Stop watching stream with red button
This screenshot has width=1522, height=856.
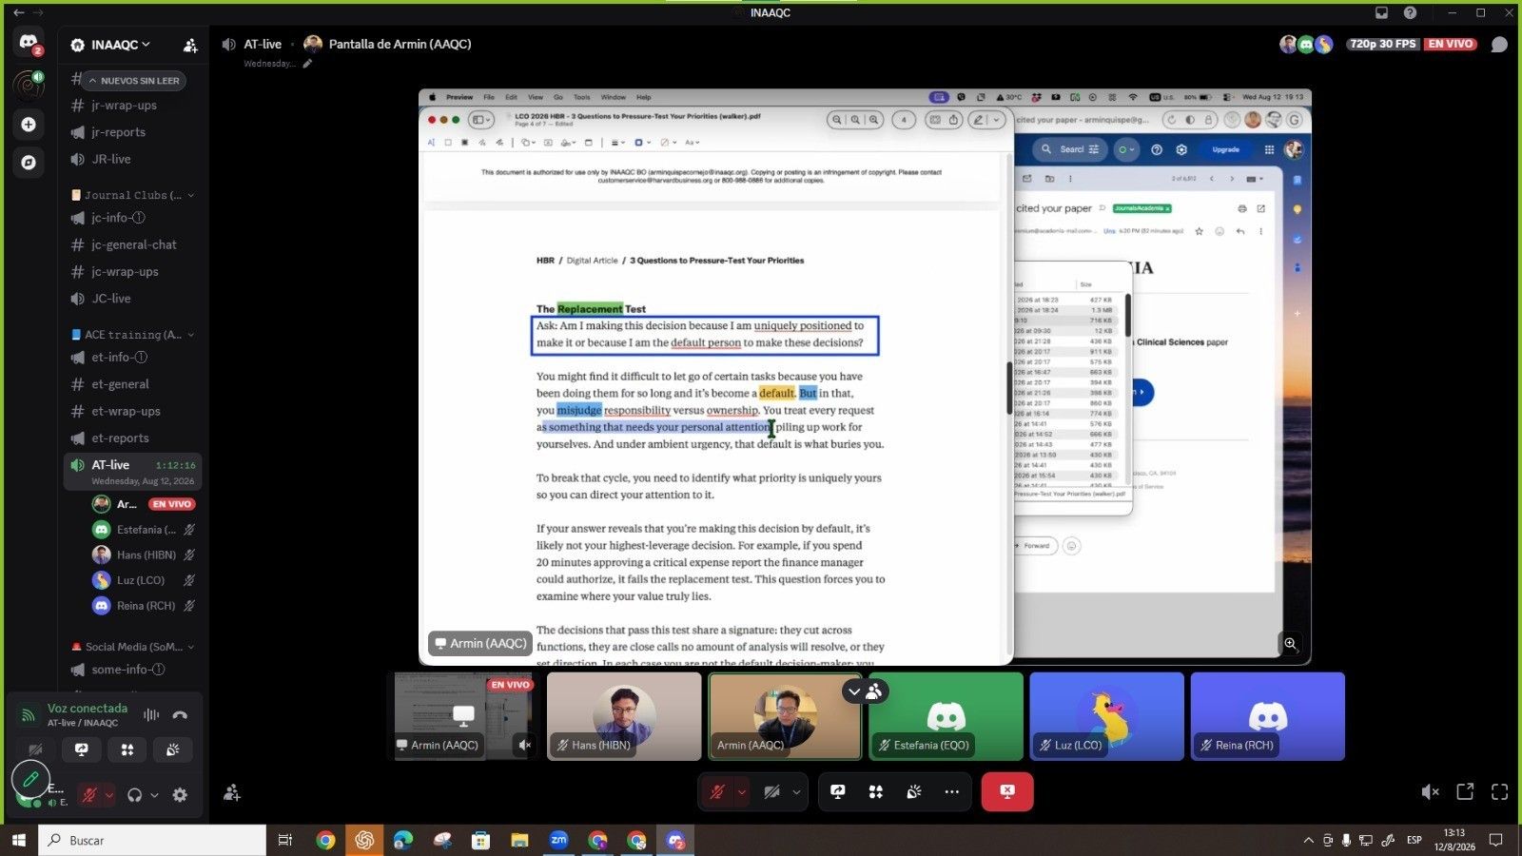(x=1007, y=791)
